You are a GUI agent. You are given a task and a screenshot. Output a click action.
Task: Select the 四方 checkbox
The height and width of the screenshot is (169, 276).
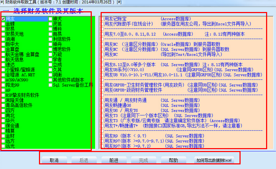coord(3,111)
